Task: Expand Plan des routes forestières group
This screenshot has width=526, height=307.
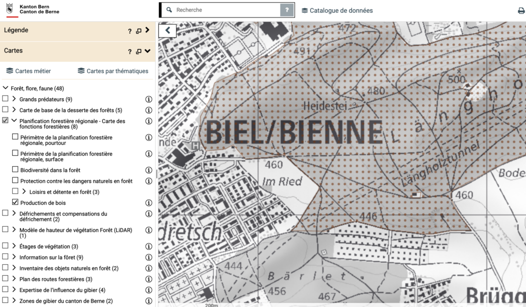Action: pyautogui.click(x=14, y=279)
